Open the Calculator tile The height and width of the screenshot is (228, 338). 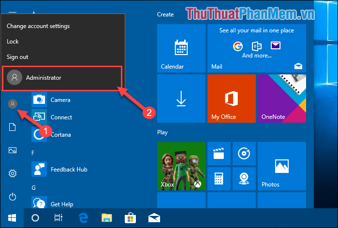(x=219, y=179)
